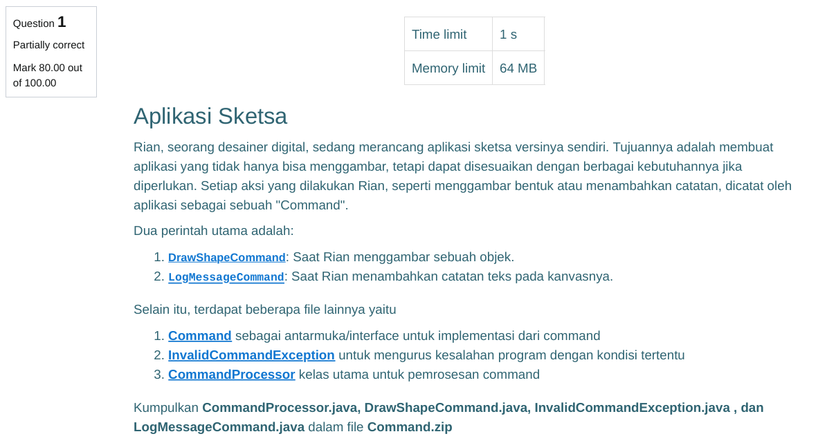Click the "Partially correct" status text
The width and height of the screenshot is (818, 443).
coord(48,45)
